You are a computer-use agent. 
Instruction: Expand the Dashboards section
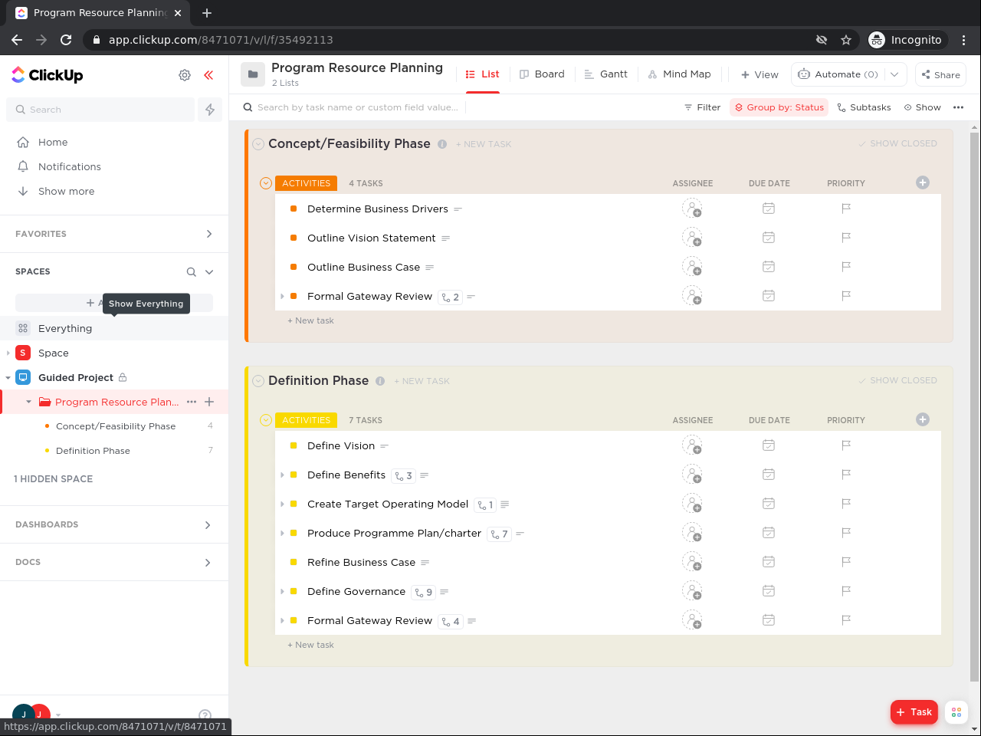[x=208, y=525]
